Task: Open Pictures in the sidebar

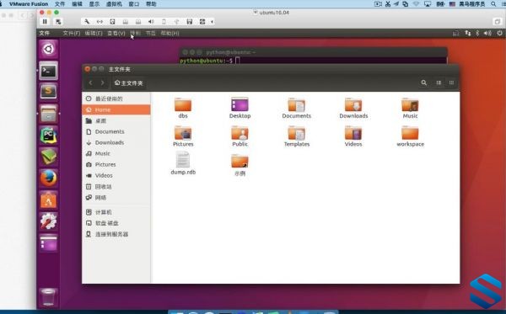Action: click(116, 164)
